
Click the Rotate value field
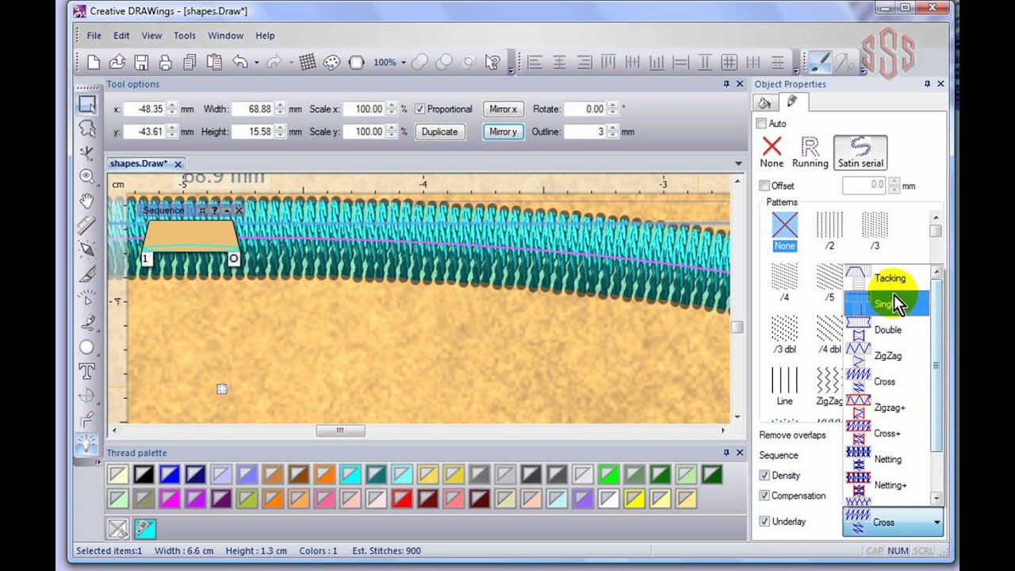coord(584,109)
